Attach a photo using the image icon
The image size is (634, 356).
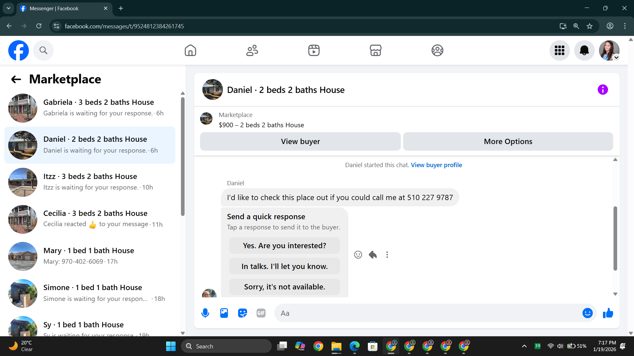pyautogui.click(x=224, y=313)
